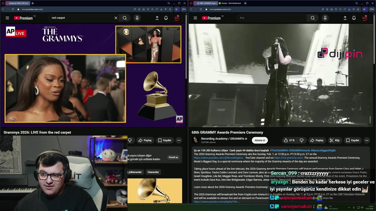The width and height of the screenshot is (376, 211).
Task: Open new tab in left browser window
Action: point(33,3)
